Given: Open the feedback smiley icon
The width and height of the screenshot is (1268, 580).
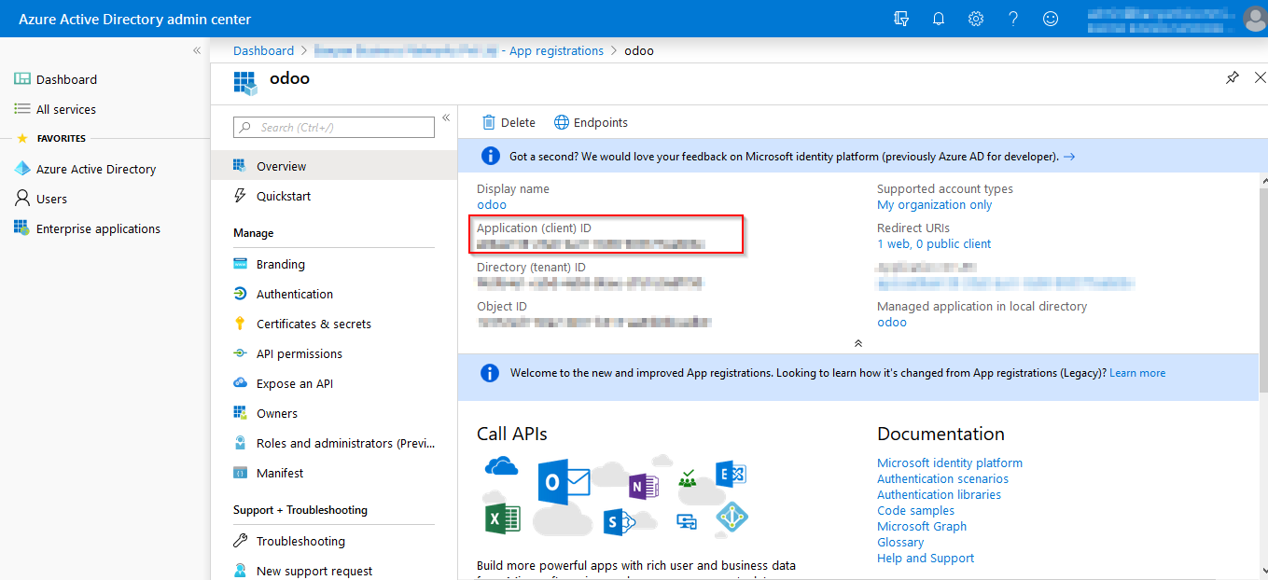Looking at the screenshot, I should (1051, 19).
